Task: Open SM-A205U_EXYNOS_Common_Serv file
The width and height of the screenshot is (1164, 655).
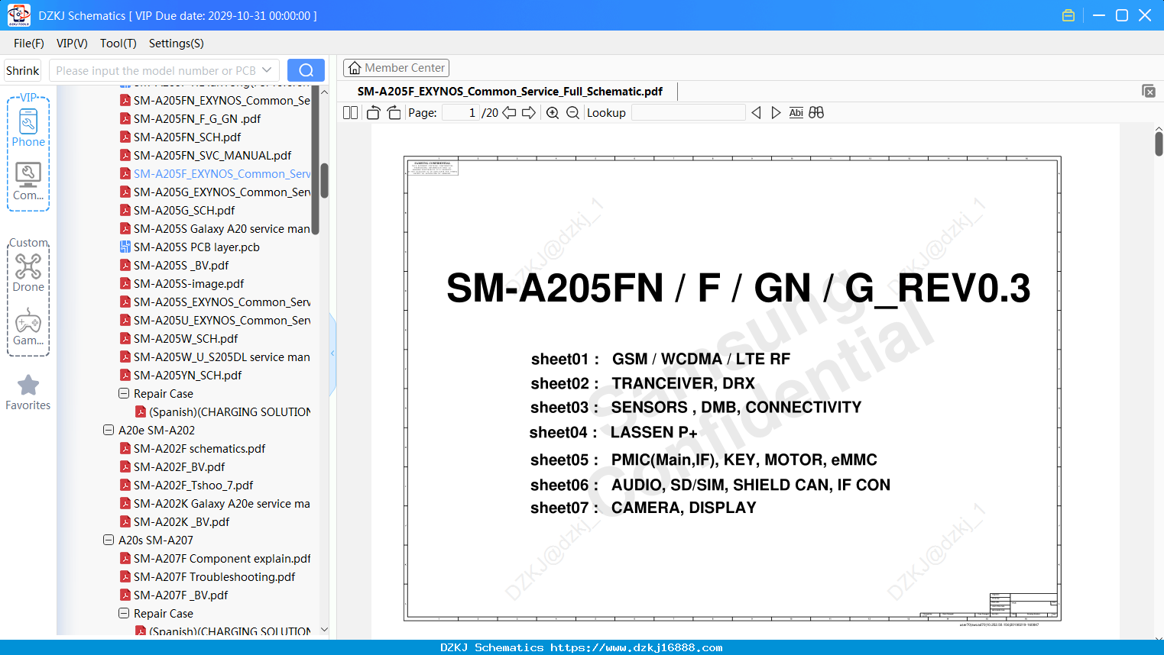Action: (215, 321)
